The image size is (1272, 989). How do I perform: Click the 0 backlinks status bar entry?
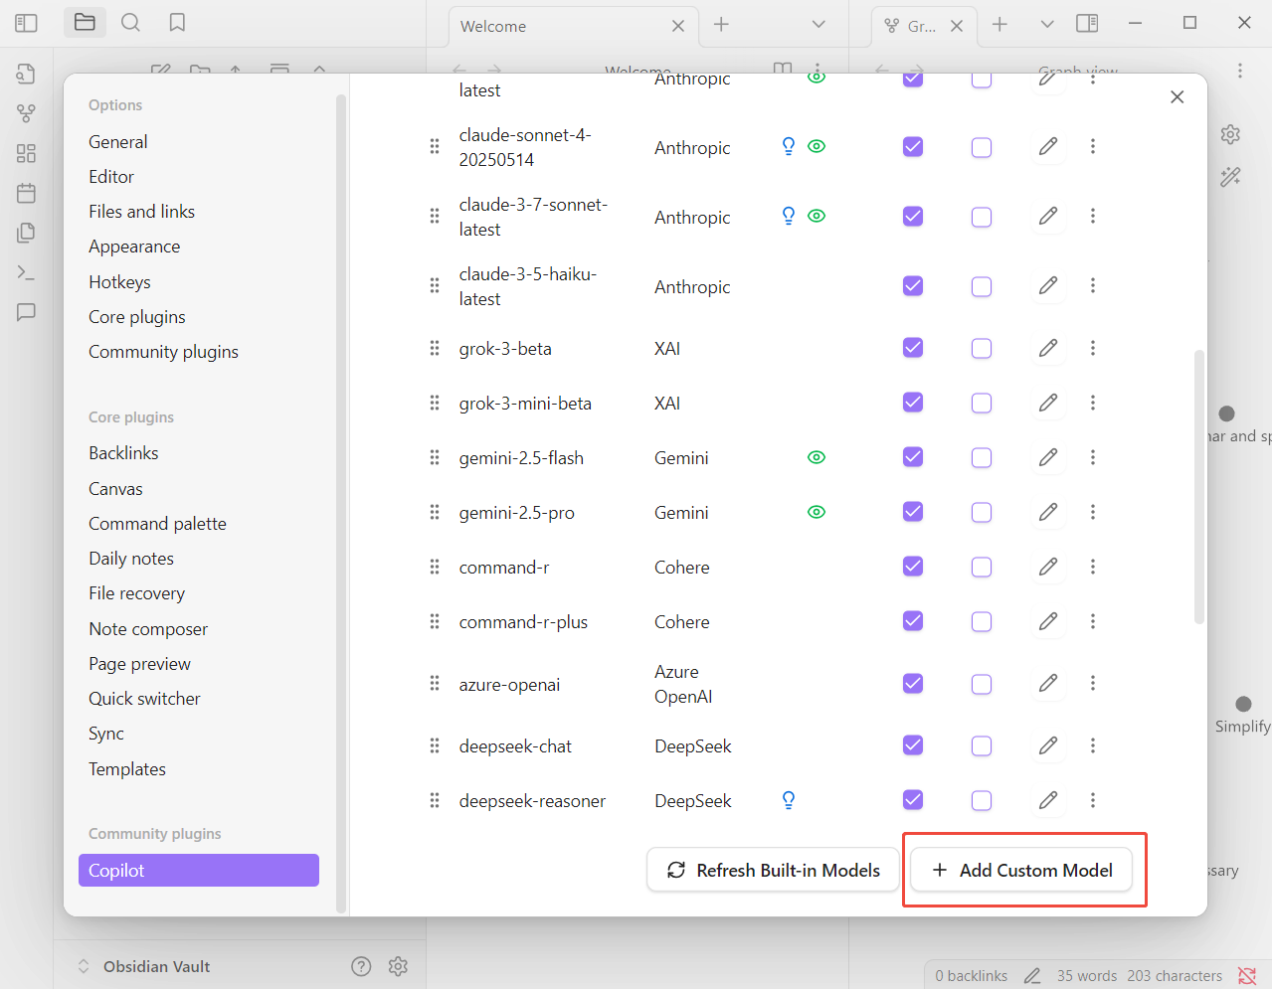[972, 976]
